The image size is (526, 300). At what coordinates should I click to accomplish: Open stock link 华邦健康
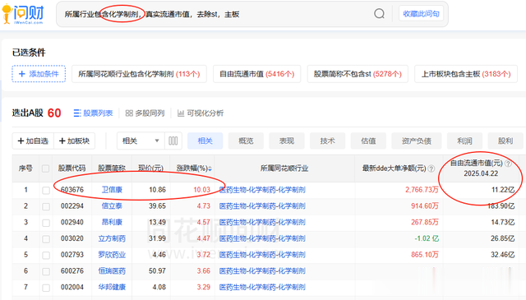pyautogui.click(x=112, y=287)
